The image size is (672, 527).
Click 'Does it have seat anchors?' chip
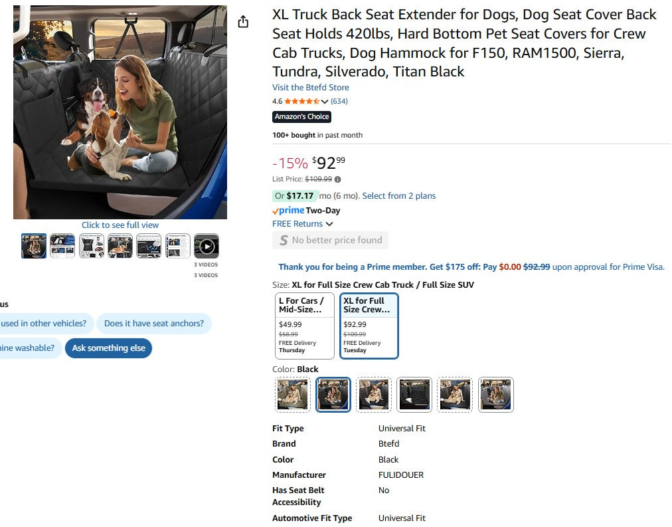(154, 323)
